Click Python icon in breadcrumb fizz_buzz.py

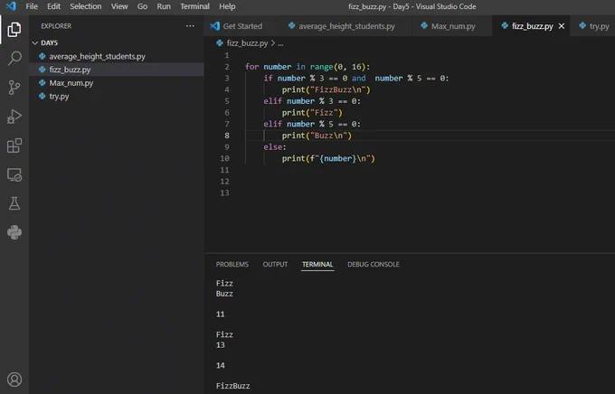[x=220, y=43]
